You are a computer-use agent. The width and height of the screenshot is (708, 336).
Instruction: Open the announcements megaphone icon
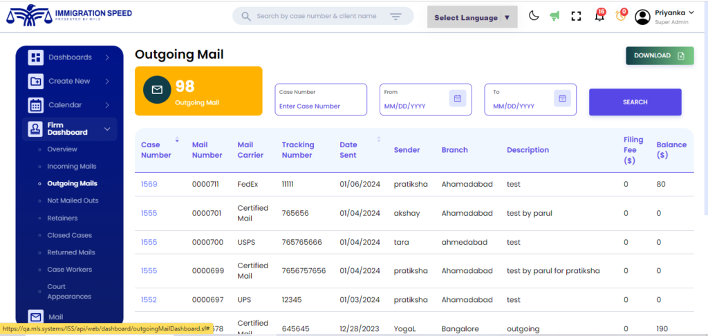pyautogui.click(x=555, y=17)
